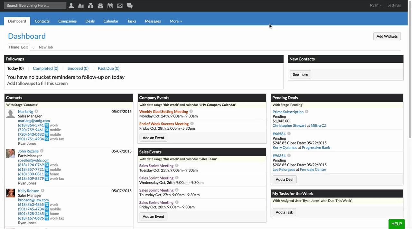Show Snoozed (0) followups
Viewport: 412px width, 229px height.
(78, 68)
